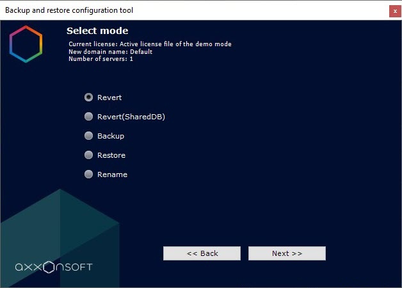Enable the Backup mode radio button

pos(89,136)
